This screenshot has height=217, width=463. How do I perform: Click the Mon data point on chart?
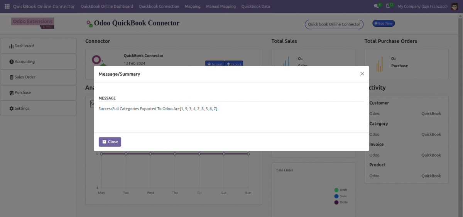pyautogui.click(x=101, y=154)
